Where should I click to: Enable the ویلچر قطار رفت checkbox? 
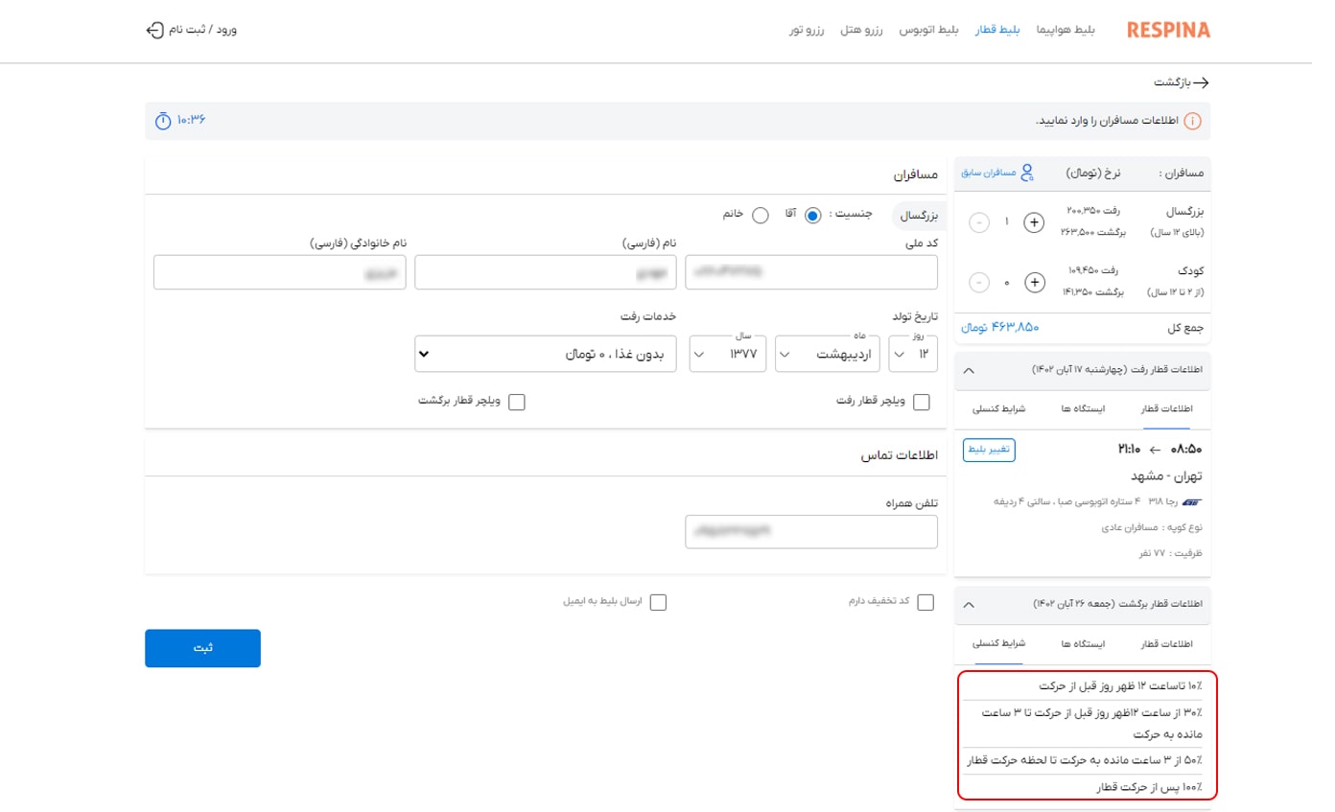tap(922, 403)
